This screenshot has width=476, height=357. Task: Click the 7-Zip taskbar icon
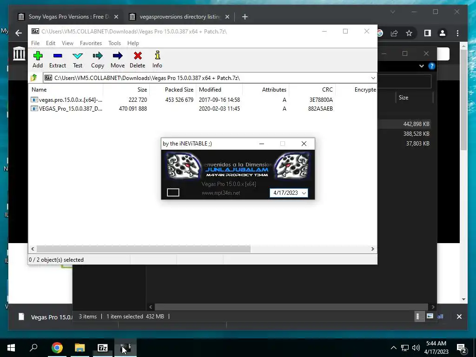coord(103,348)
